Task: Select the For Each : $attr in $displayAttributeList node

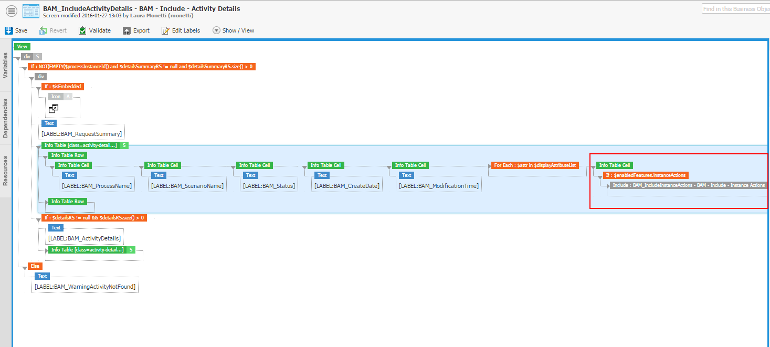Action: pyautogui.click(x=535, y=165)
